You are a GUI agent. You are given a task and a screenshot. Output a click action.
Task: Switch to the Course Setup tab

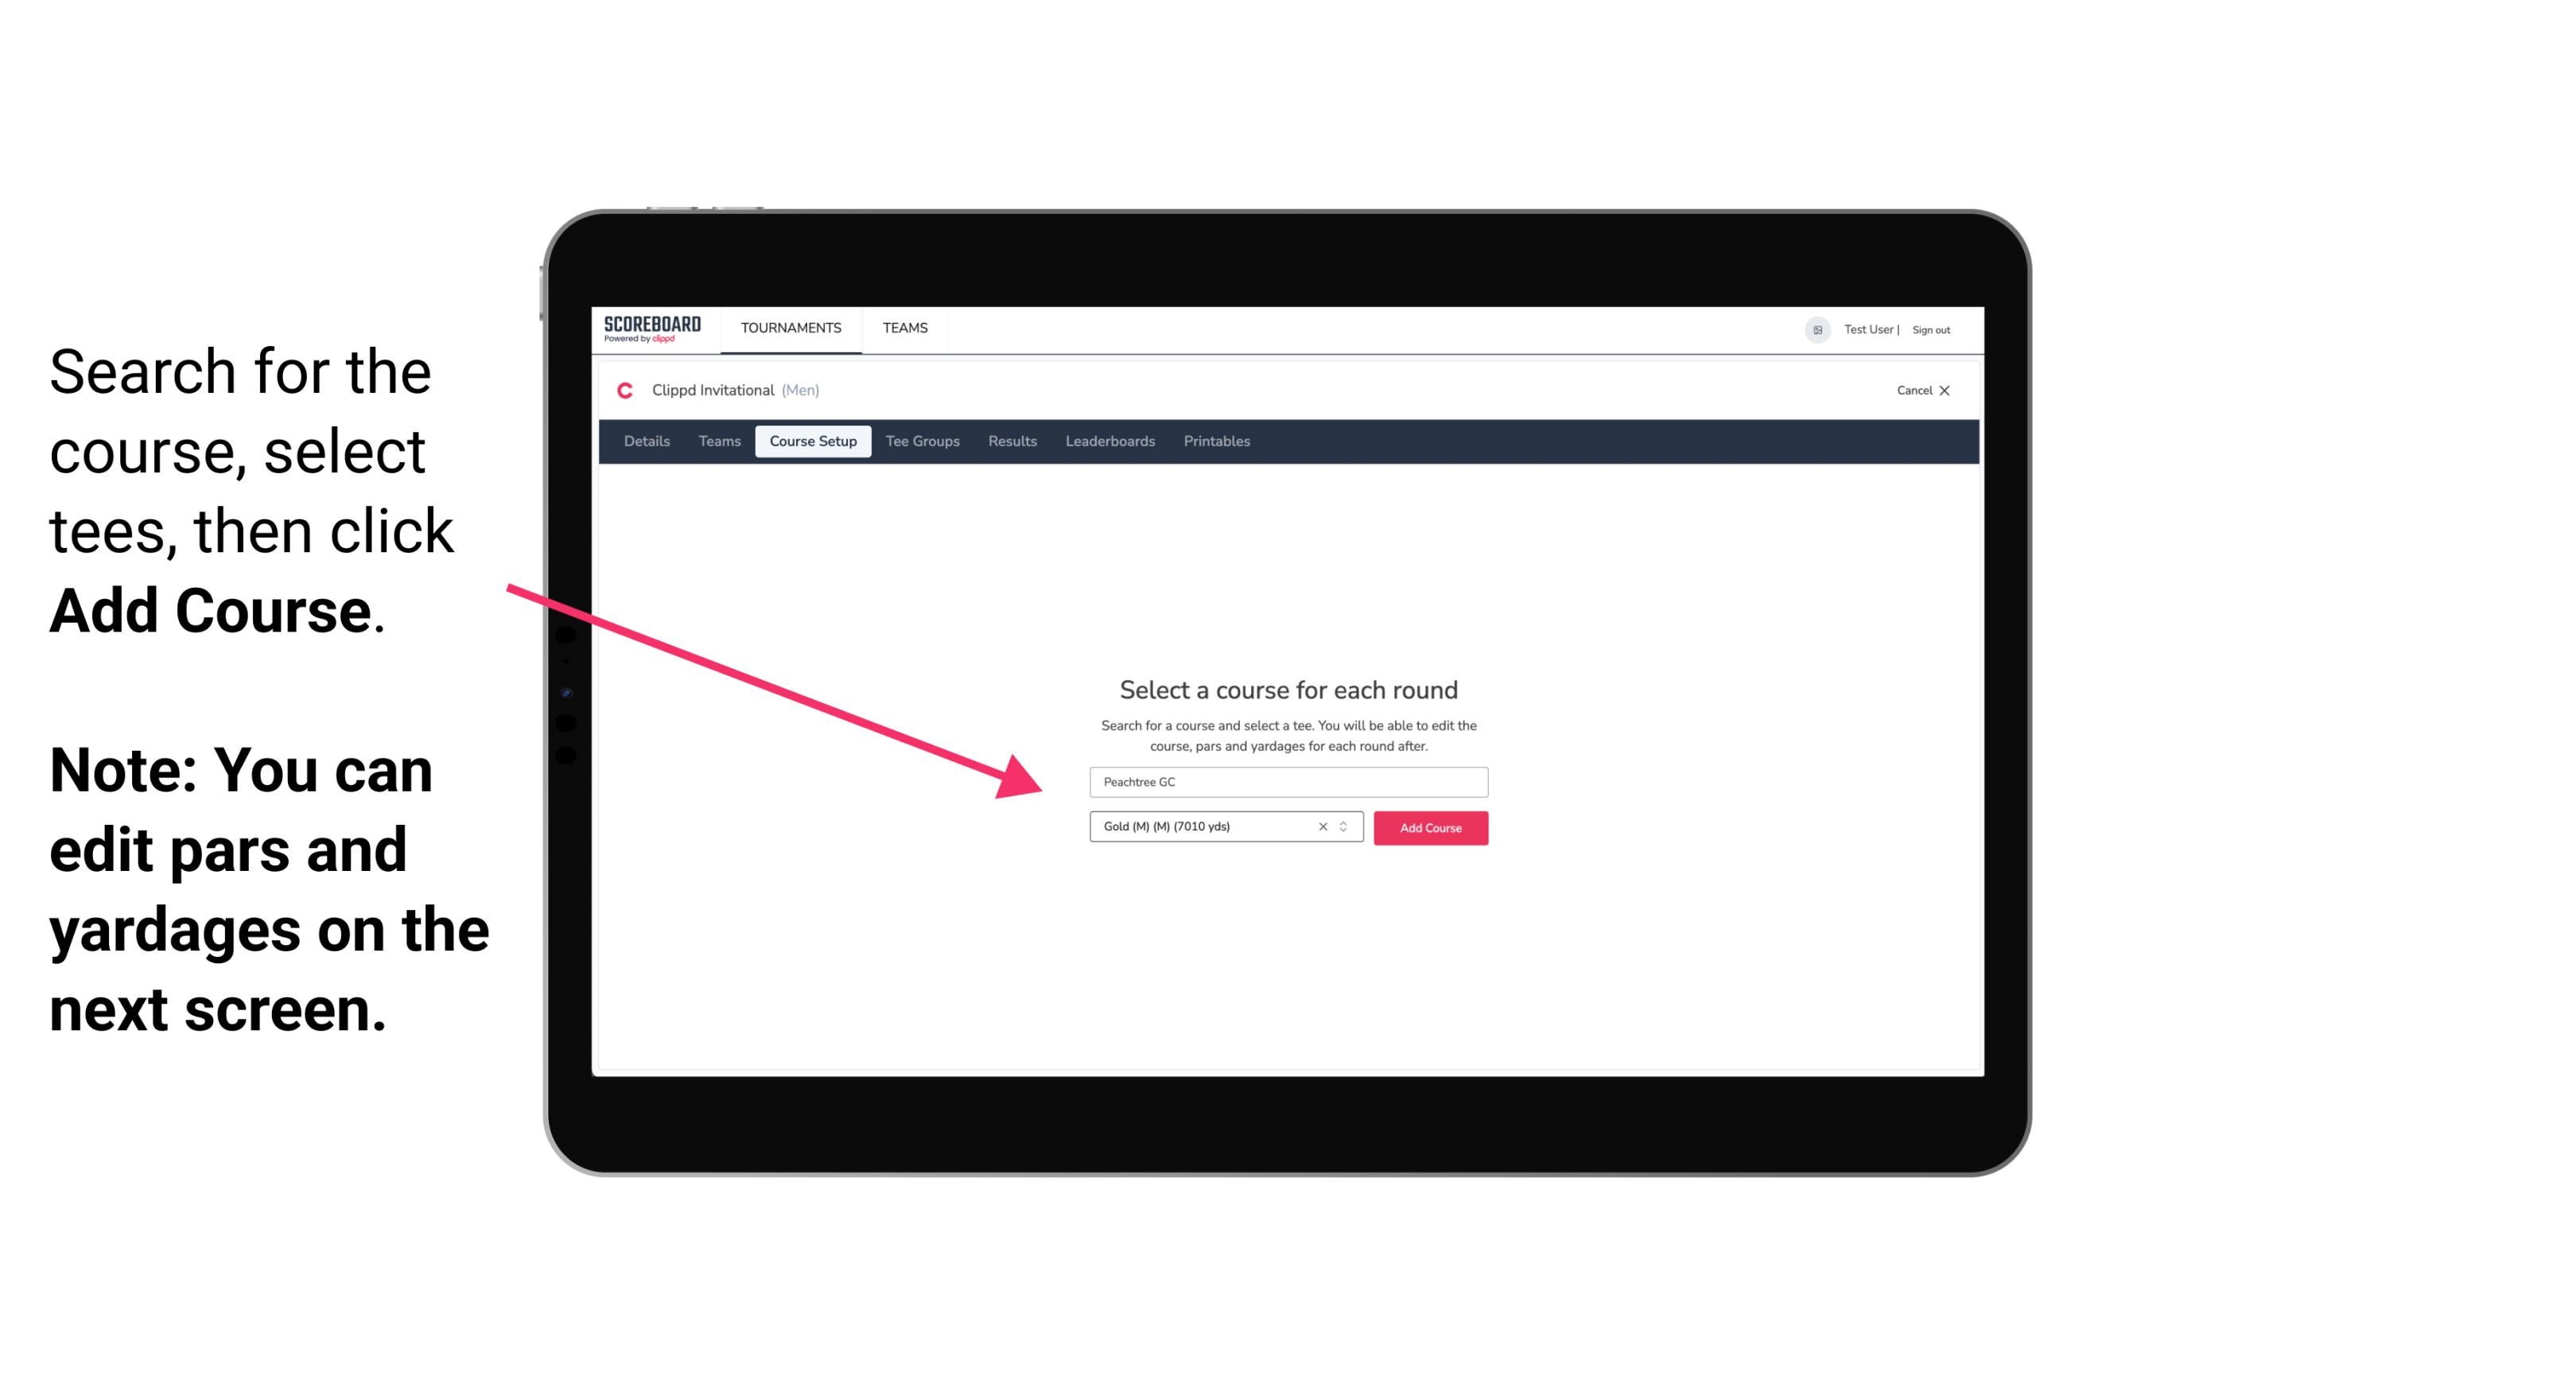(813, 441)
